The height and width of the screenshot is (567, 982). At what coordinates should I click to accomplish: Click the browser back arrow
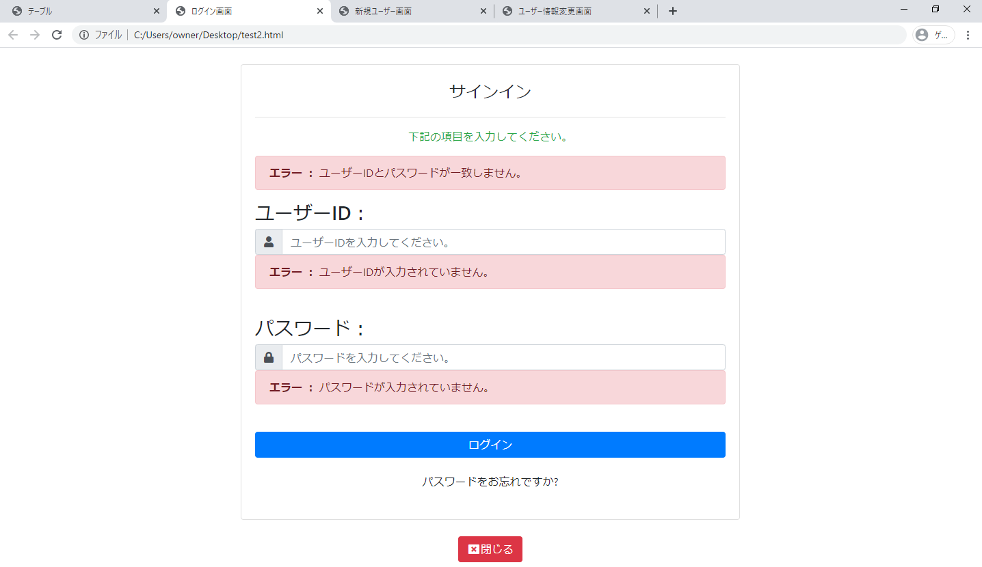pyautogui.click(x=13, y=35)
